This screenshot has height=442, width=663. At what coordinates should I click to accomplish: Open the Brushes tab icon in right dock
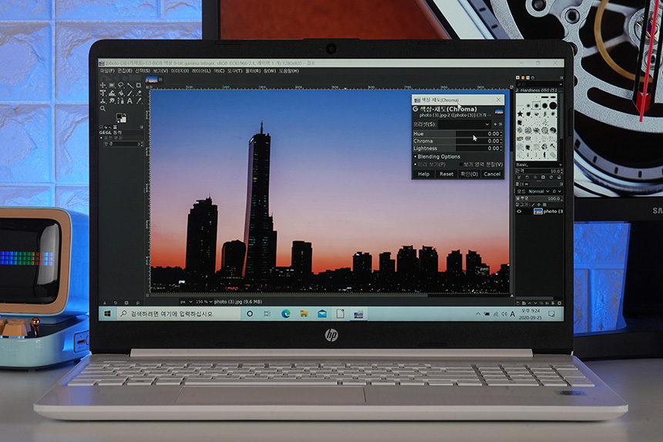point(517,77)
